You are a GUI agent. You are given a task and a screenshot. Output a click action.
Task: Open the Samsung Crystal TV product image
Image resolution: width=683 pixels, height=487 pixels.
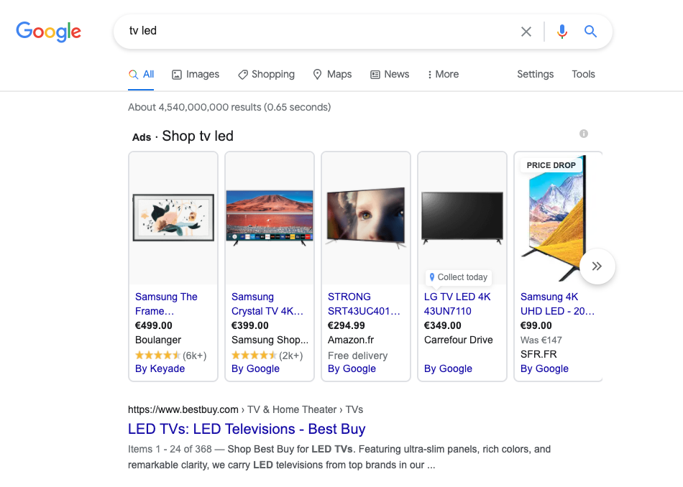click(x=270, y=218)
